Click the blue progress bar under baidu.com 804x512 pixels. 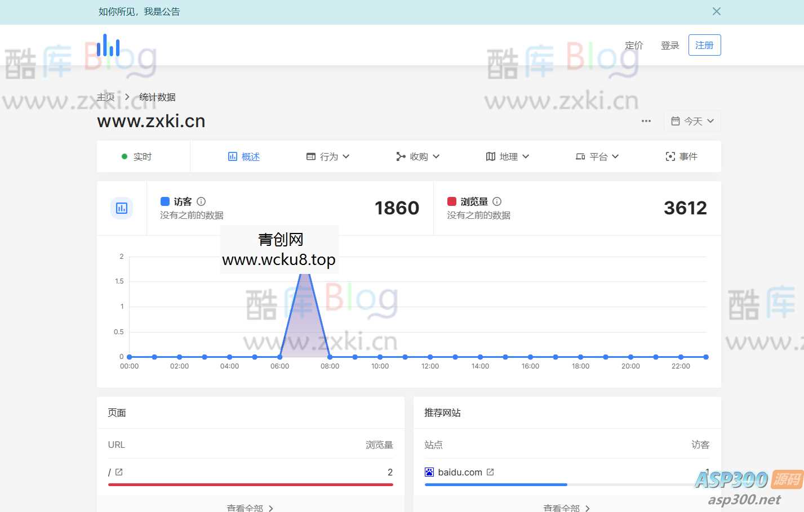(495, 484)
